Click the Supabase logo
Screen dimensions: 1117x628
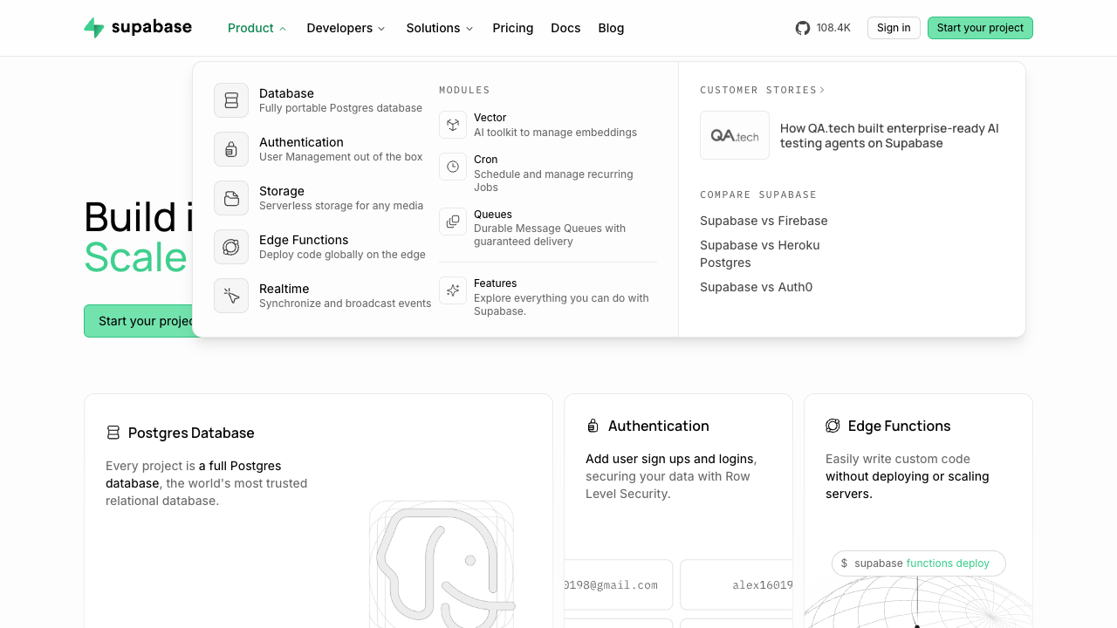click(x=138, y=28)
